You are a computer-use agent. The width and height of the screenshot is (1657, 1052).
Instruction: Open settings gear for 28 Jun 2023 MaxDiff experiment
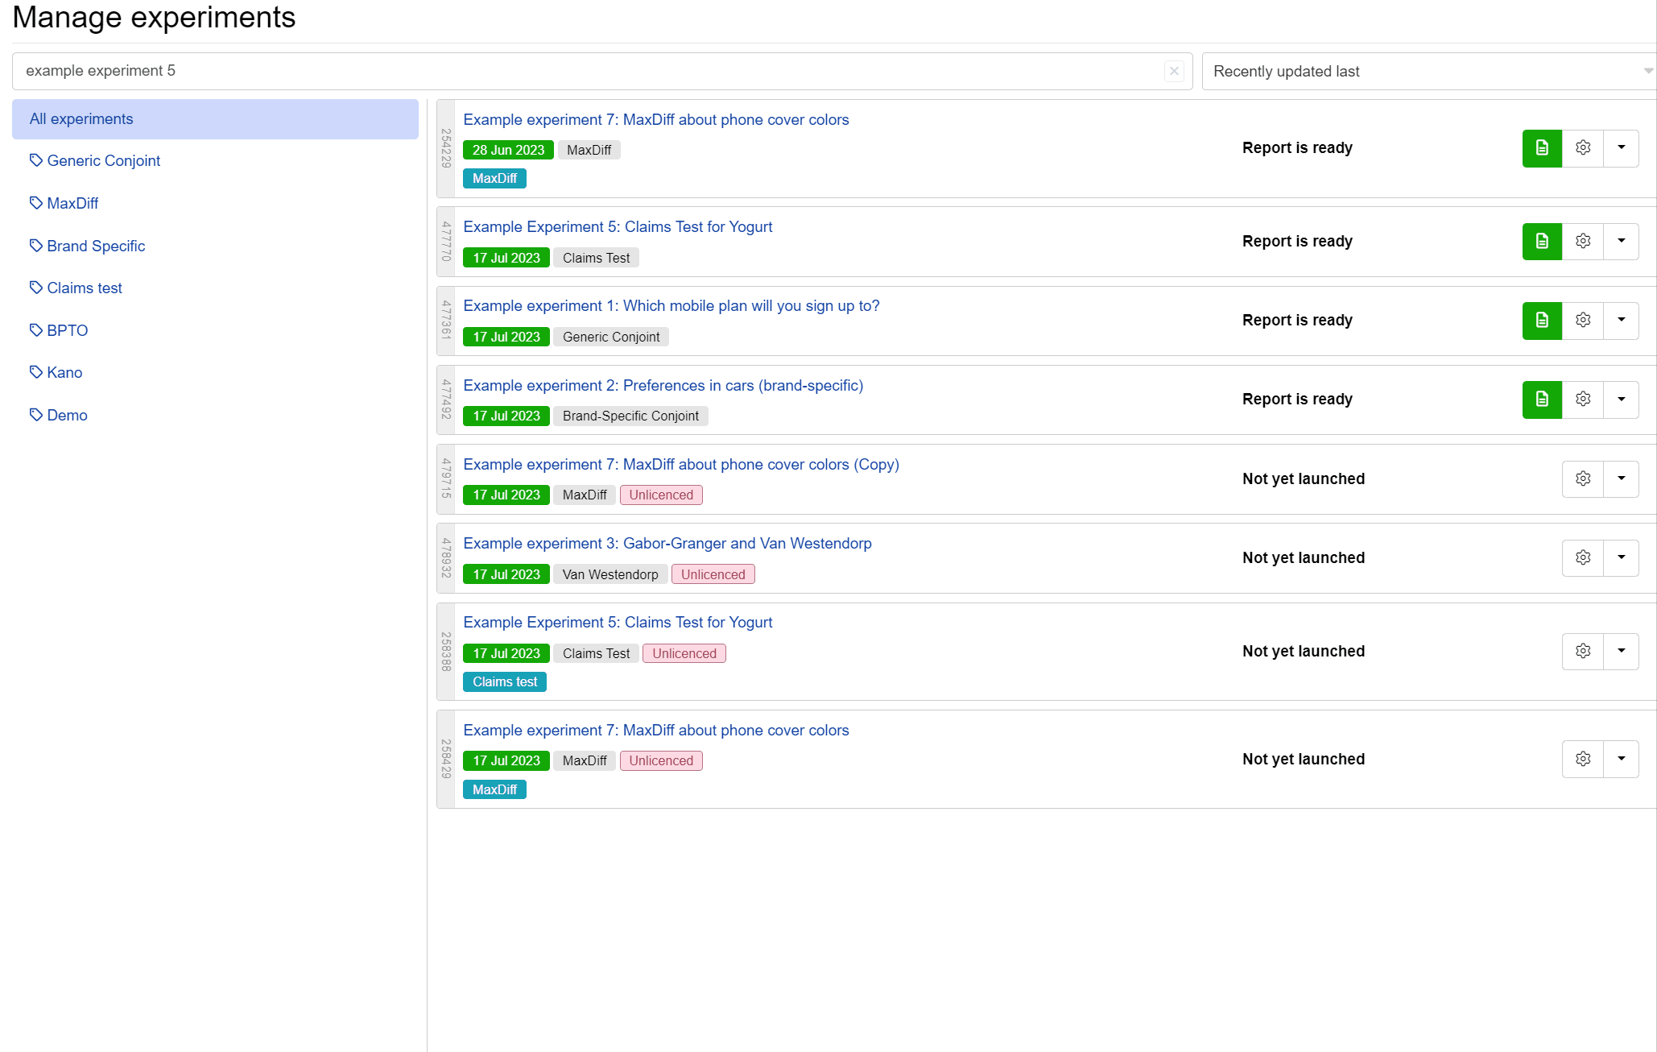point(1583,148)
